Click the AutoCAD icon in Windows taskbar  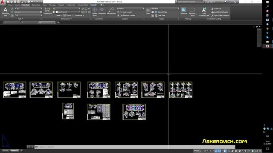[267, 46]
